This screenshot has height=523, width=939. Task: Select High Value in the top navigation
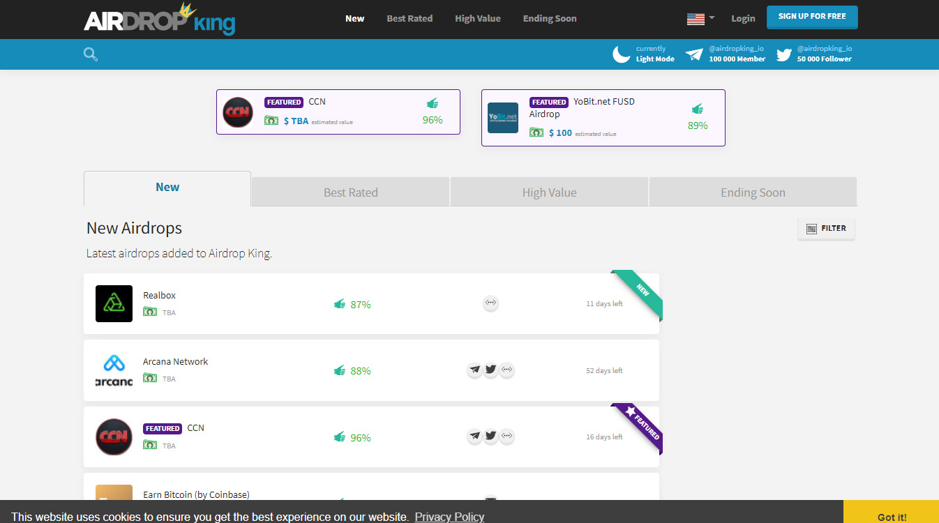[478, 19]
